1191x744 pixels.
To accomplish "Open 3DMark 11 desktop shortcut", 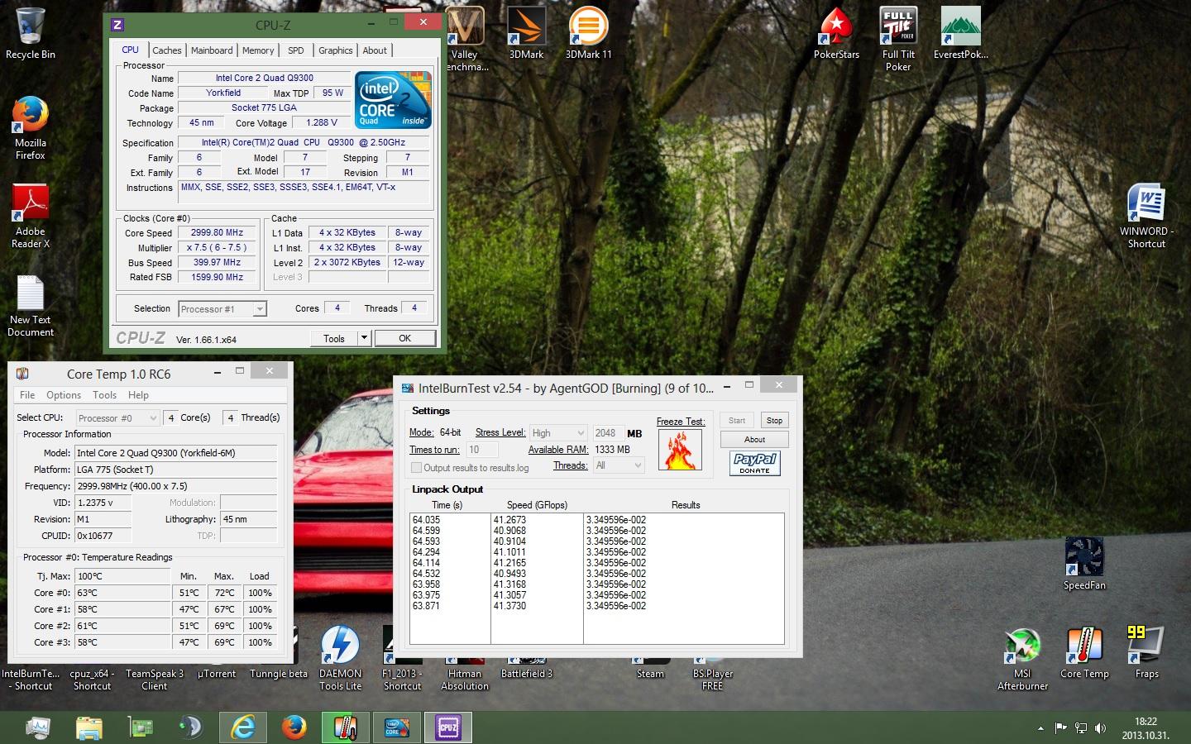I will point(588,33).
